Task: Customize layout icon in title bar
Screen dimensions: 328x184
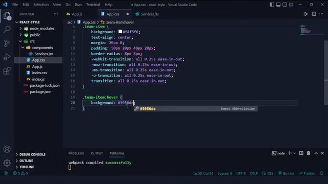Action: click(291, 5)
